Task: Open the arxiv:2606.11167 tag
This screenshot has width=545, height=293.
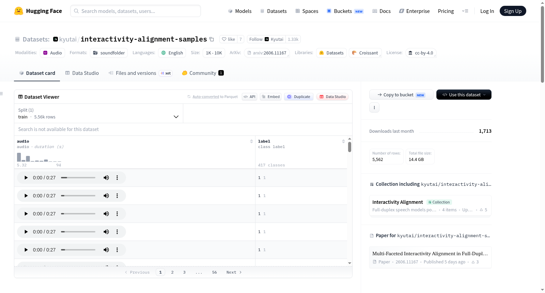Action: [267, 53]
